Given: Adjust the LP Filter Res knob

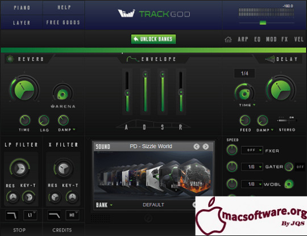Looking at the screenshot, I should tap(13, 197).
